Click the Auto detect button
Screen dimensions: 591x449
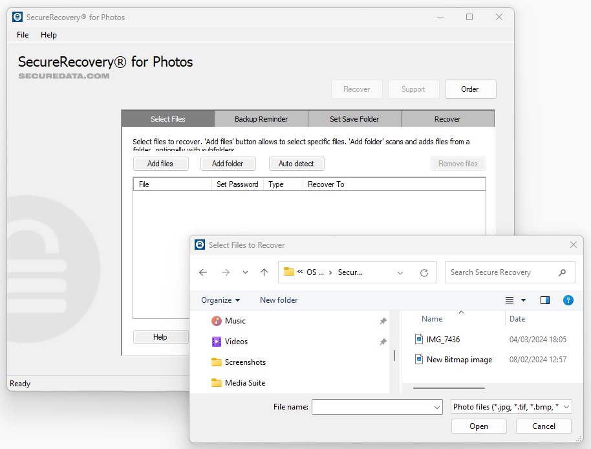[296, 164]
